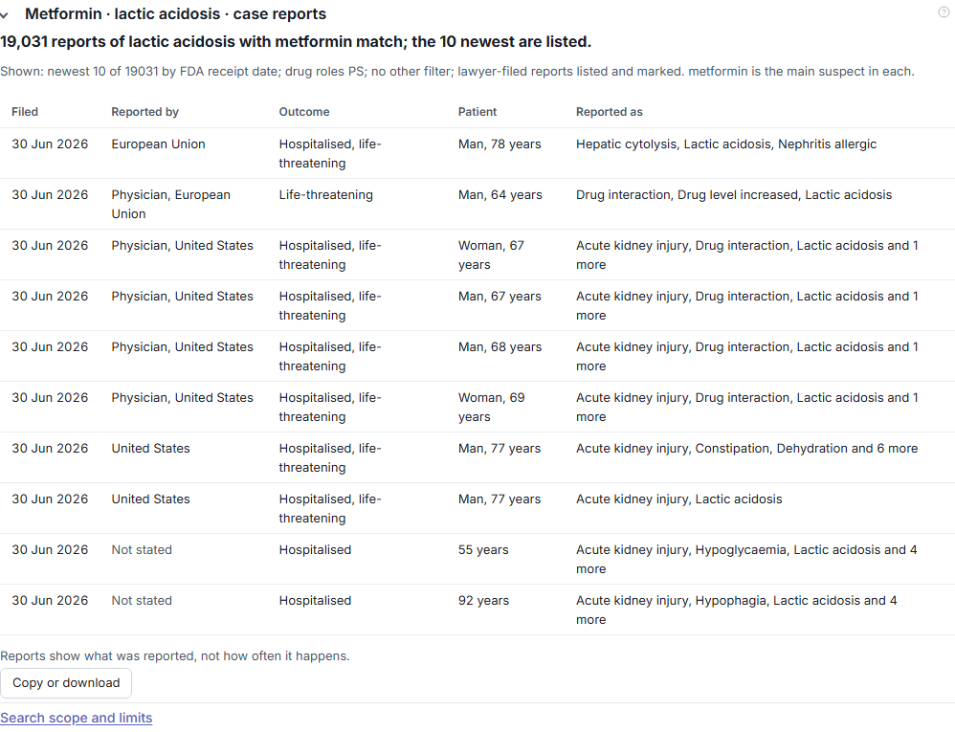This screenshot has height=732, width=955.
Task: Click the Reported by column header
Action: pos(144,112)
